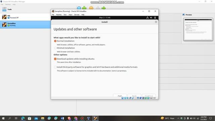This screenshot has height=121, width=215.
Task: Click microphone icon in system tray
Action: [x=188, y=118]
